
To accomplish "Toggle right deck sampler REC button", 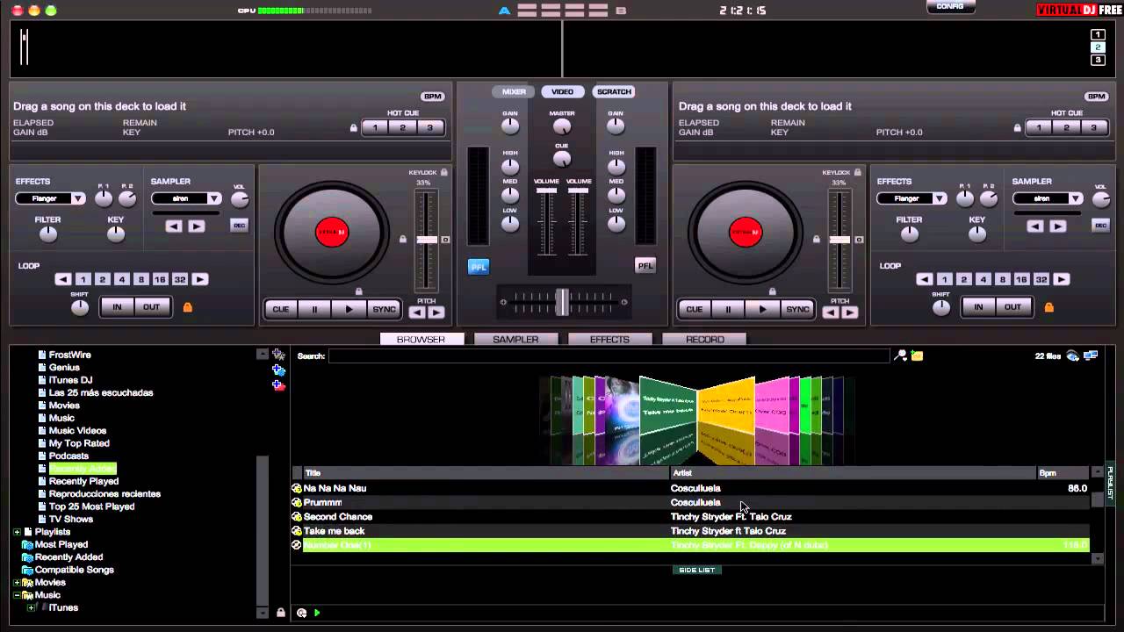I will [x=1100, y=226].
